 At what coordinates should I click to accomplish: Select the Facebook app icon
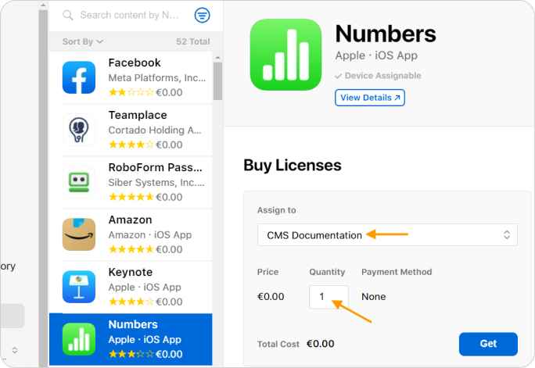point(79,77)
